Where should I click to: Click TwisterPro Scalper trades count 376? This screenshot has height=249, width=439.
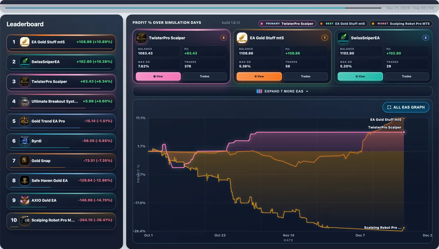pos(187,66)
